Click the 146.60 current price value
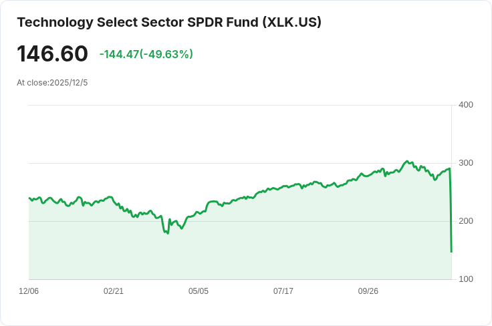This screenshot has height=326, width=492. click(53, 54)
